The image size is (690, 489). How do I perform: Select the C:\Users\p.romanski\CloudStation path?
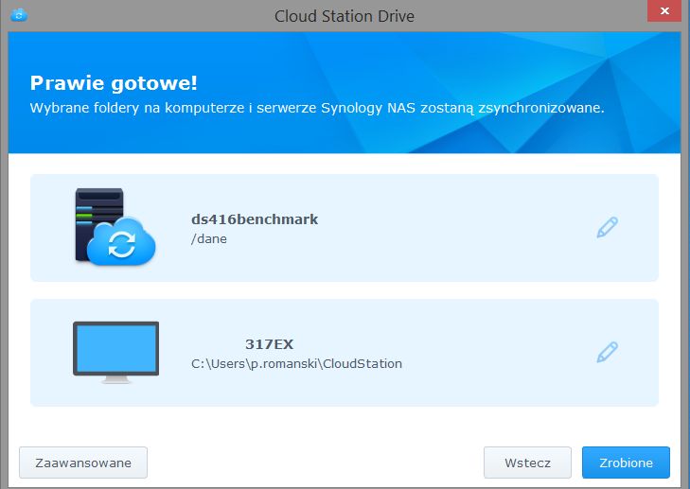pos(296,363)
